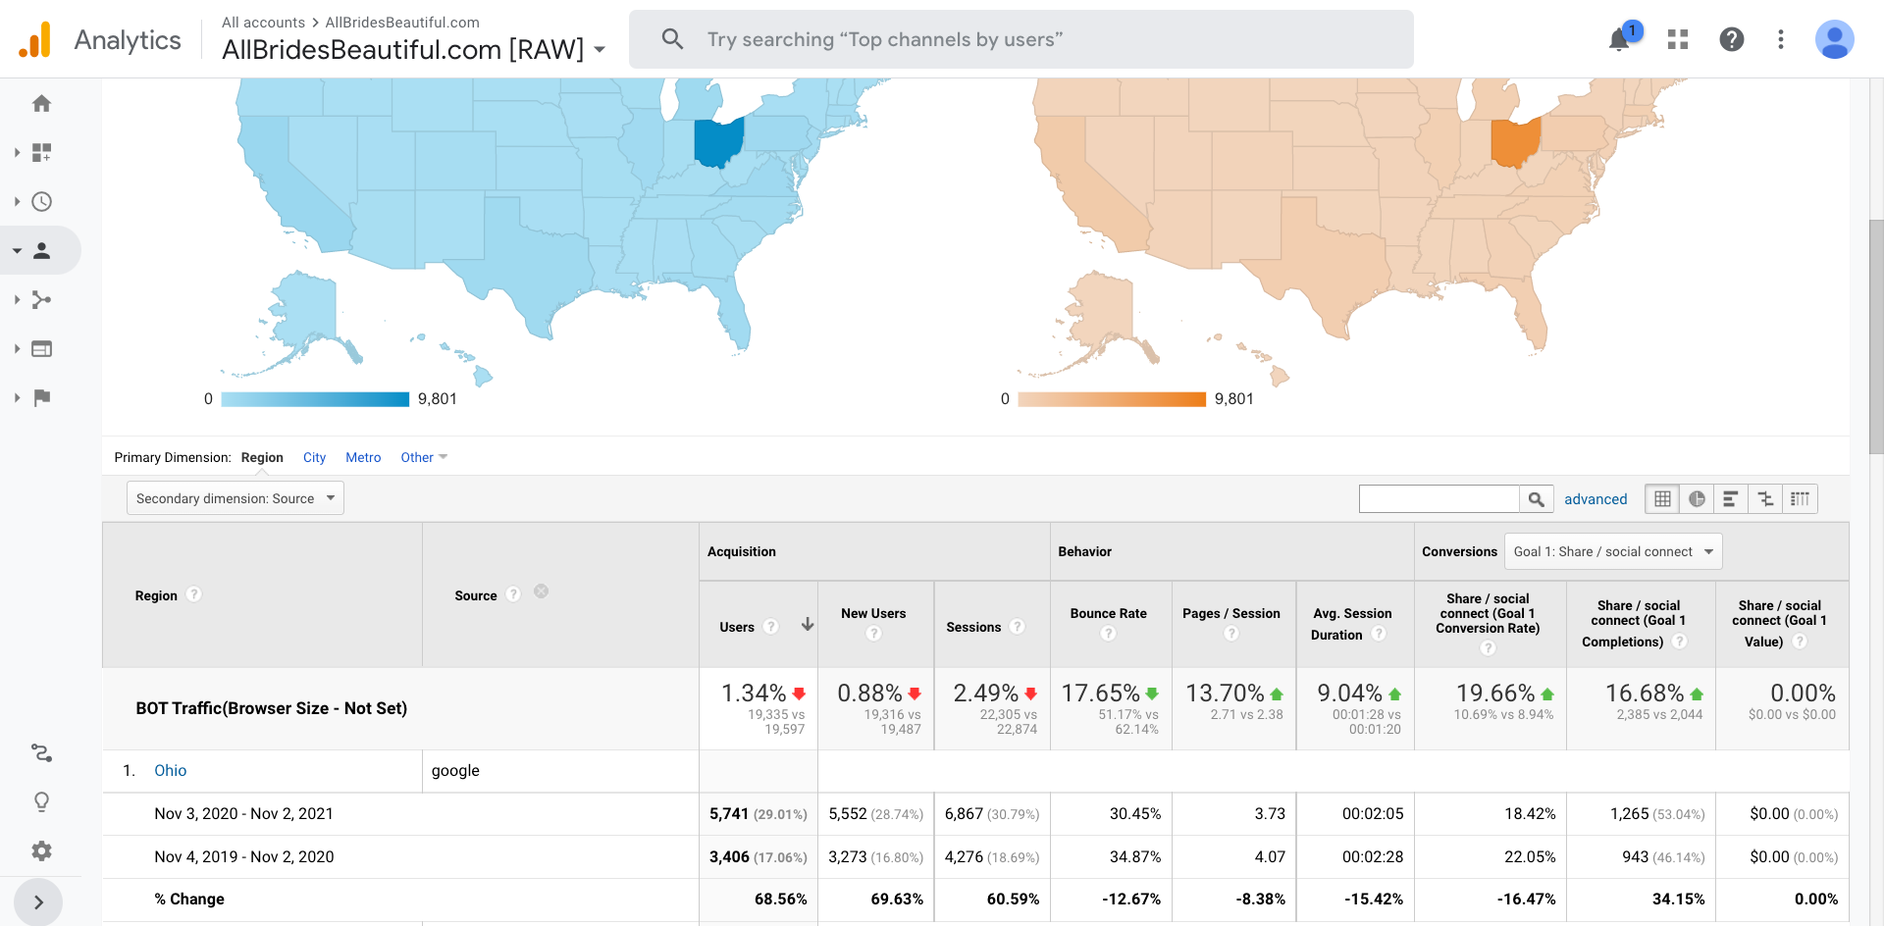Click the Ohio region link
1884x926 pixels.
170,771
